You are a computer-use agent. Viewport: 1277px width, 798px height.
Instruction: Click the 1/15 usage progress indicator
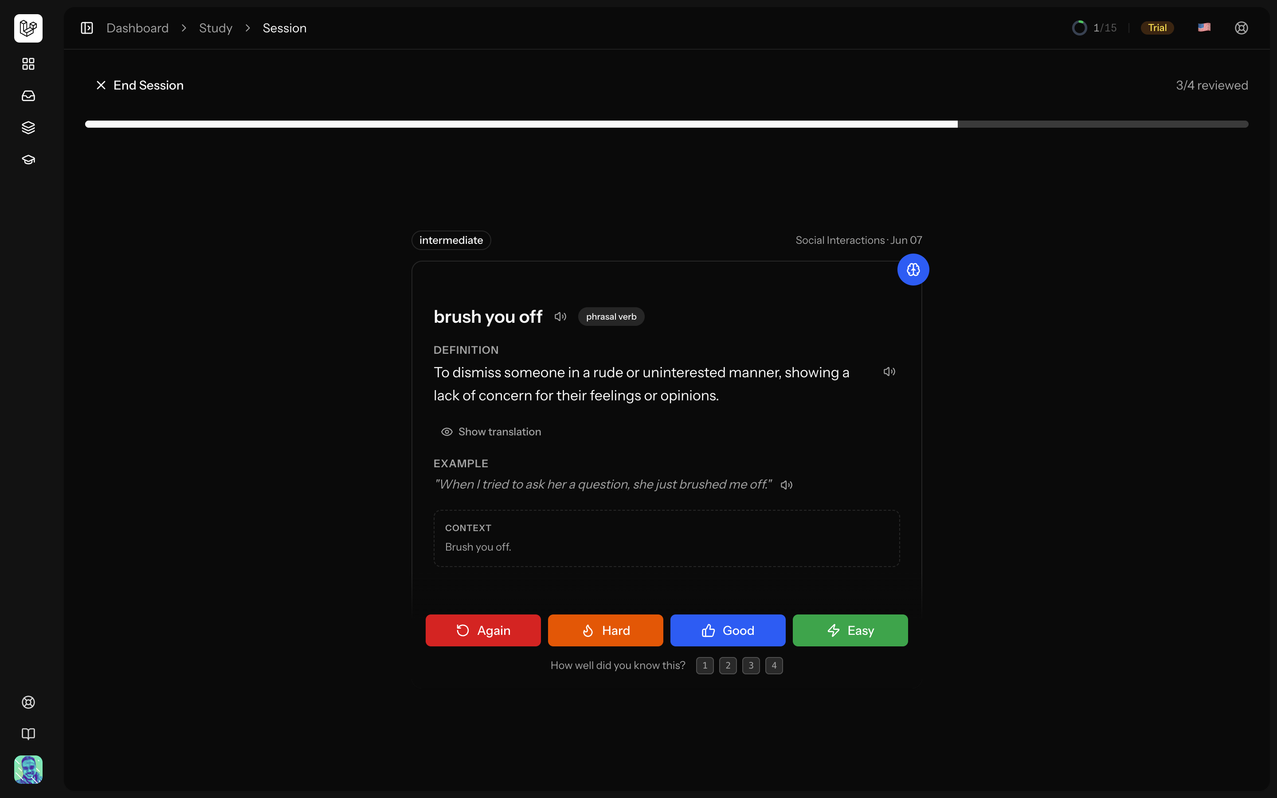pyautogui.click(x=1094, y=28)
